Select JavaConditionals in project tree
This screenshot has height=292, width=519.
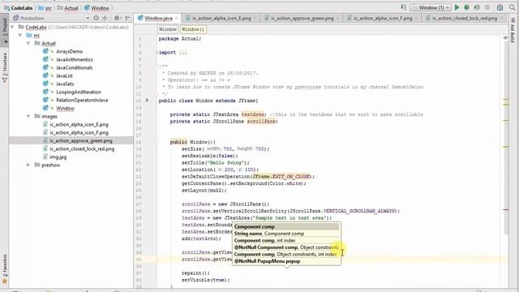click(x=74, y=67)
